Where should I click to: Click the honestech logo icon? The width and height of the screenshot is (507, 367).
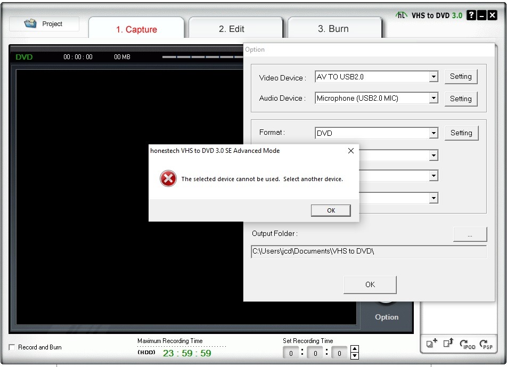click(401, 15)
